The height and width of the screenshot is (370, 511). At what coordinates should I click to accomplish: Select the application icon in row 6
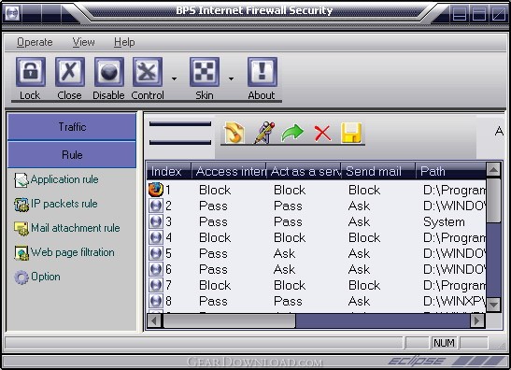156,269
